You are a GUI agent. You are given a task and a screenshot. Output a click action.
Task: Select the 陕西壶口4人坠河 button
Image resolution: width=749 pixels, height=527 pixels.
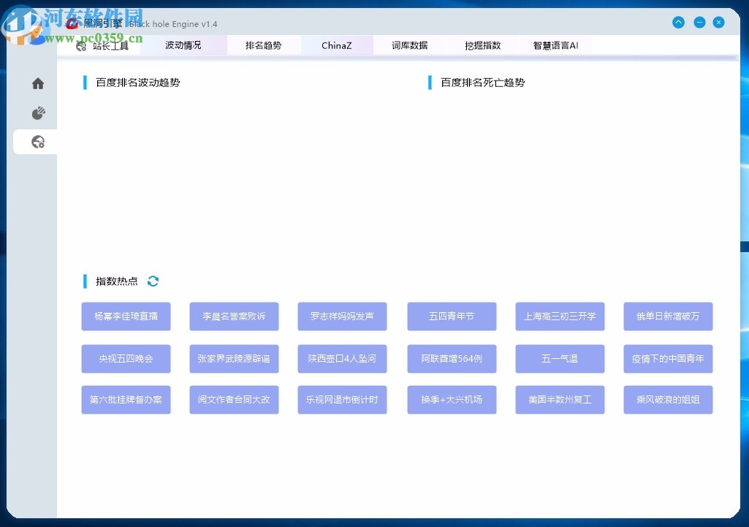coord(342,359)
